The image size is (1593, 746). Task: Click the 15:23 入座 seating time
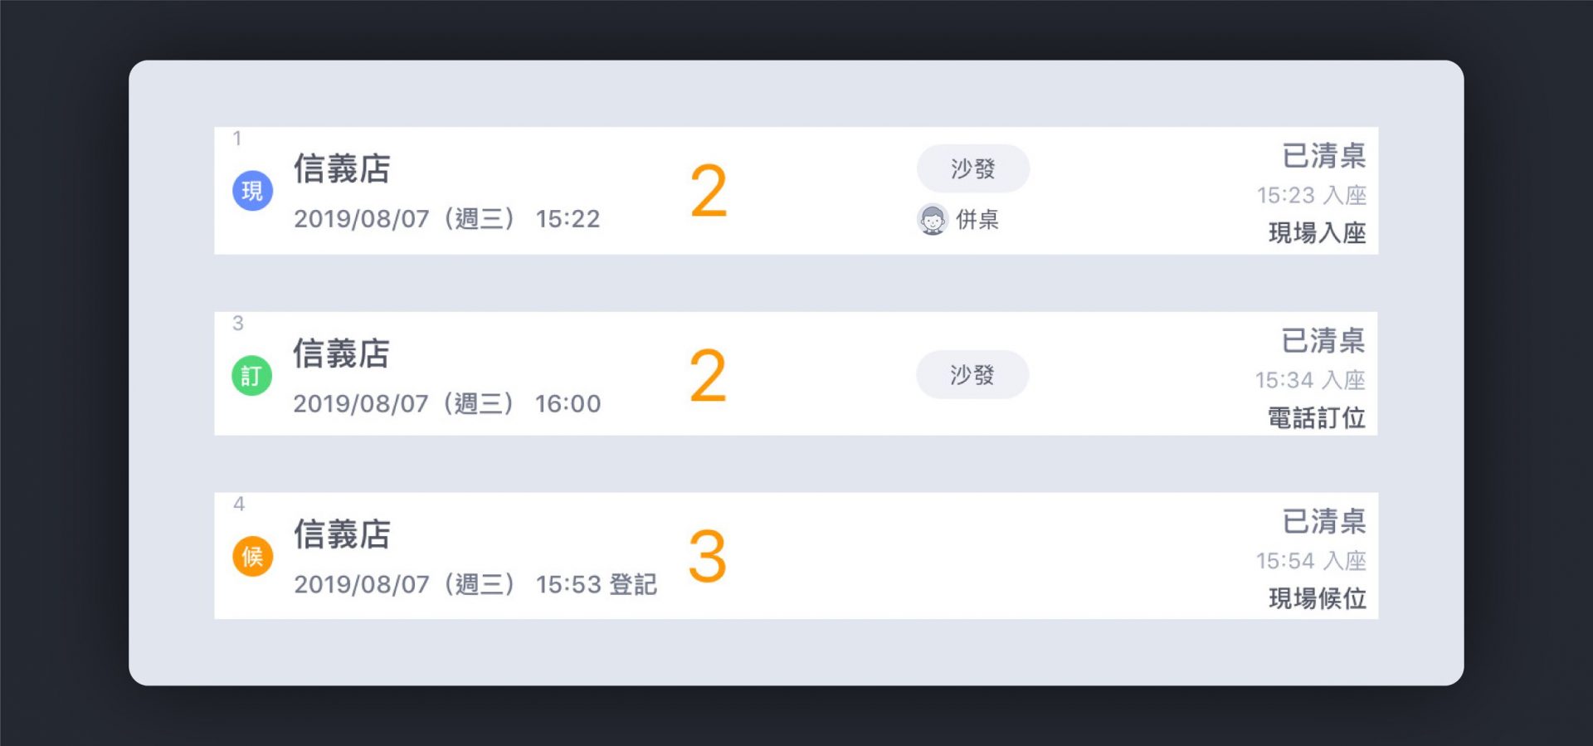pyautogui.click(x=1311, y=195)
